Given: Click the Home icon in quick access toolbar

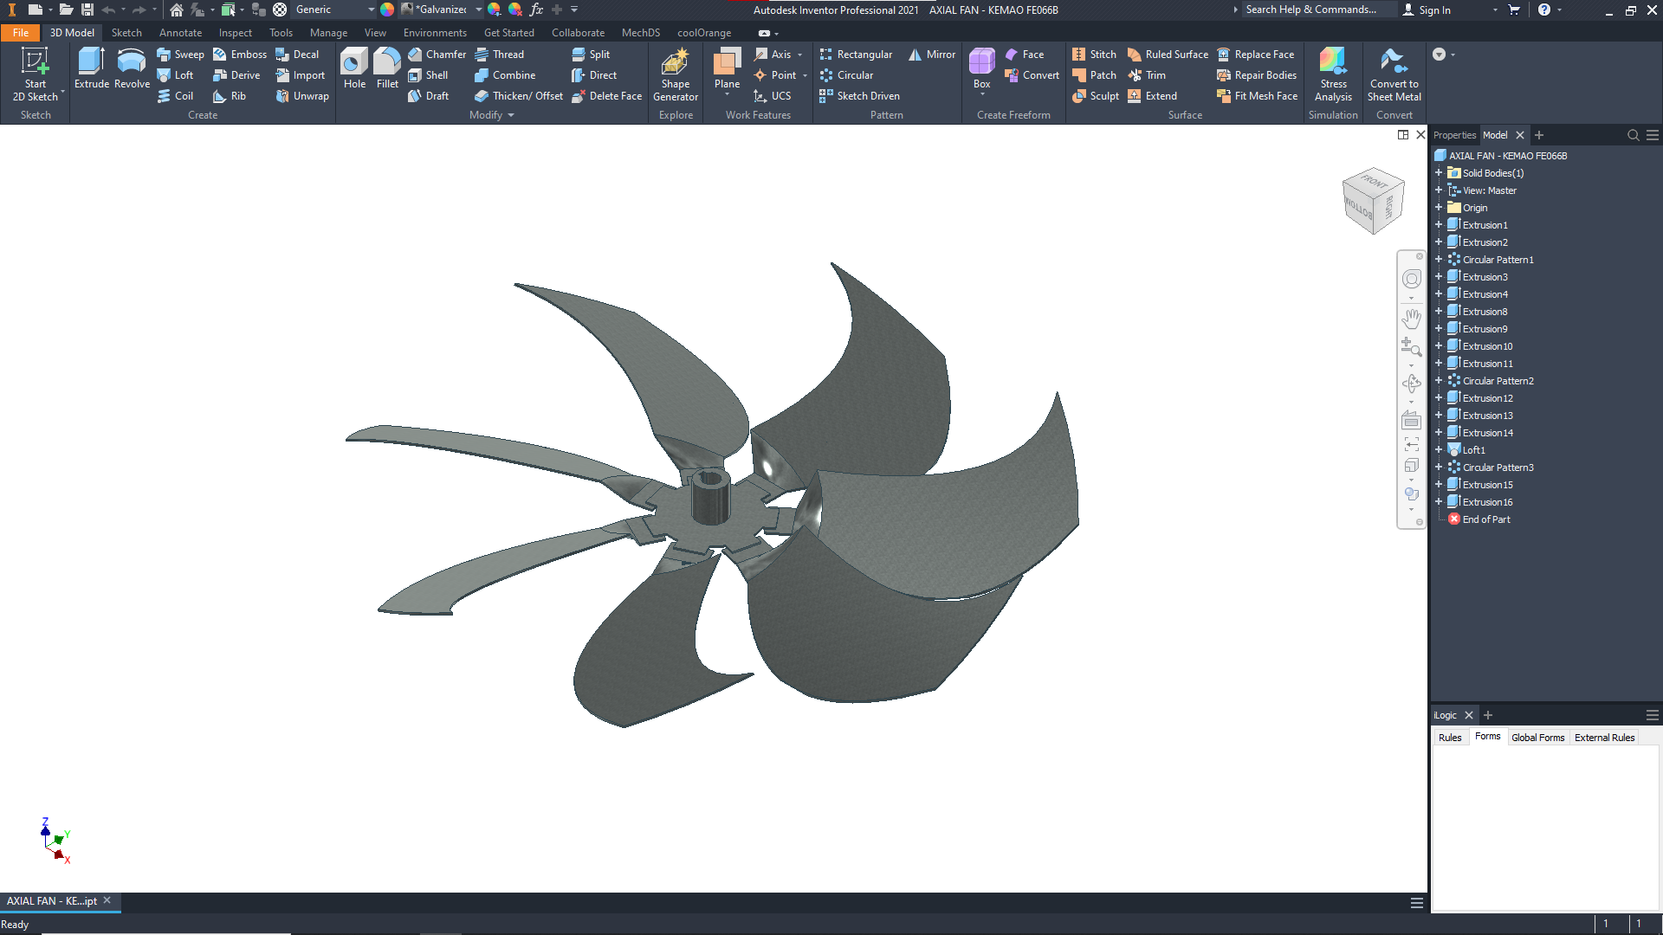Looking at the screenshot, I should pyautogui.click(x=176, y=10).
